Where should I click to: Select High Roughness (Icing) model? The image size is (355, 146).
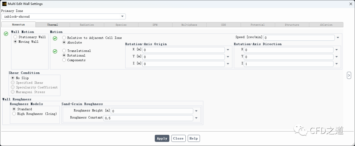[35, 114]
